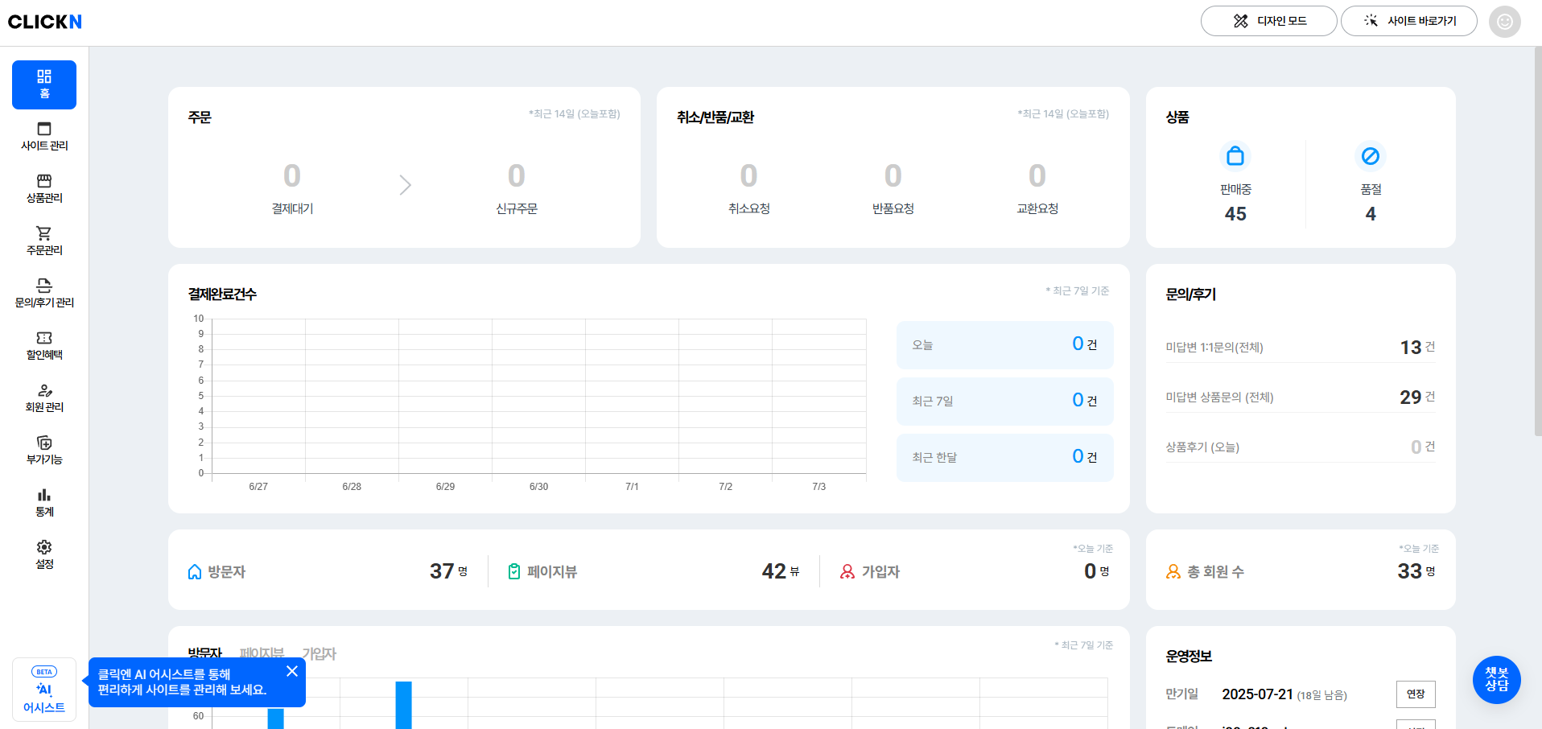Click the 최근 한달 payment count card
The height and width of the screenshot is (729, 1542).
click(x=1005, y=458)
